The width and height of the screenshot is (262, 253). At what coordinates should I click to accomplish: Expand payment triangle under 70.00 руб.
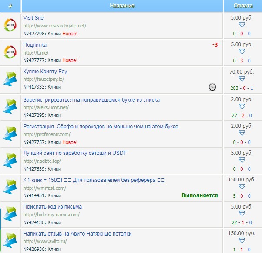[x=242, y=79]
